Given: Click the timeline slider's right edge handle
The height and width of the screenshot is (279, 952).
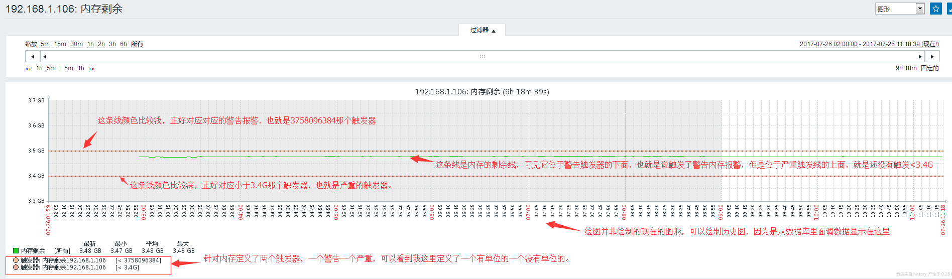Looking at the screenshot, I should 920,56.
